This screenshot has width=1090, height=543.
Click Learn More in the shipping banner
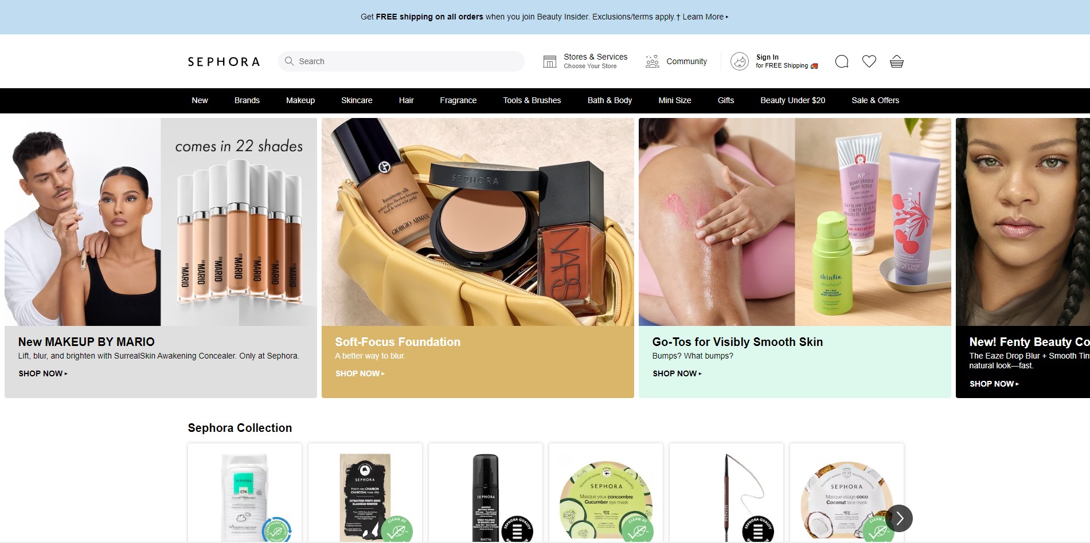click(x=705, y=17)
